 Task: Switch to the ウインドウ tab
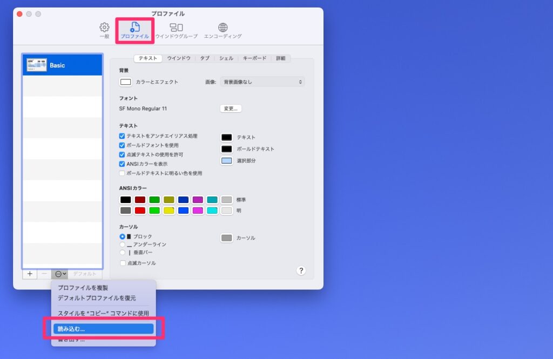178,58
